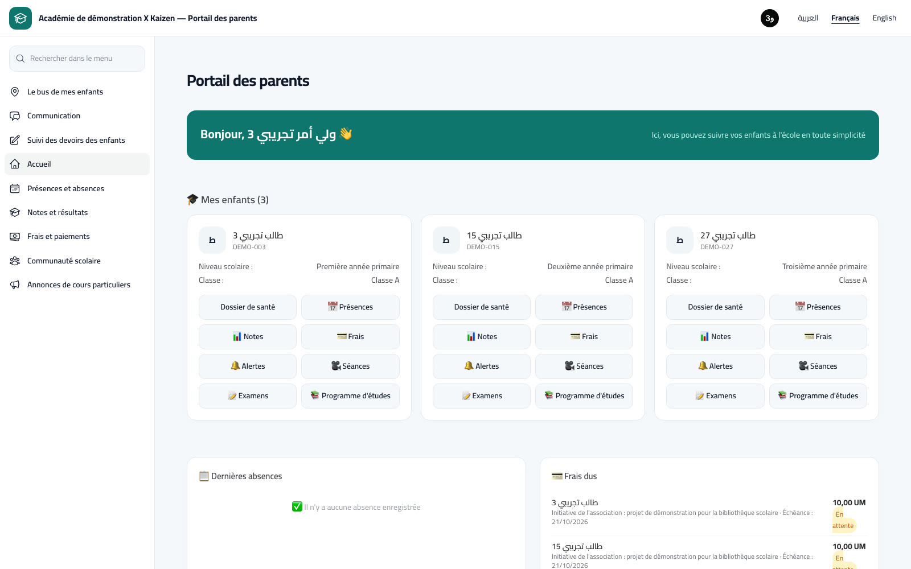Click the Communauté scolaire people icon
911x569 pixels.
coord(15,261)
